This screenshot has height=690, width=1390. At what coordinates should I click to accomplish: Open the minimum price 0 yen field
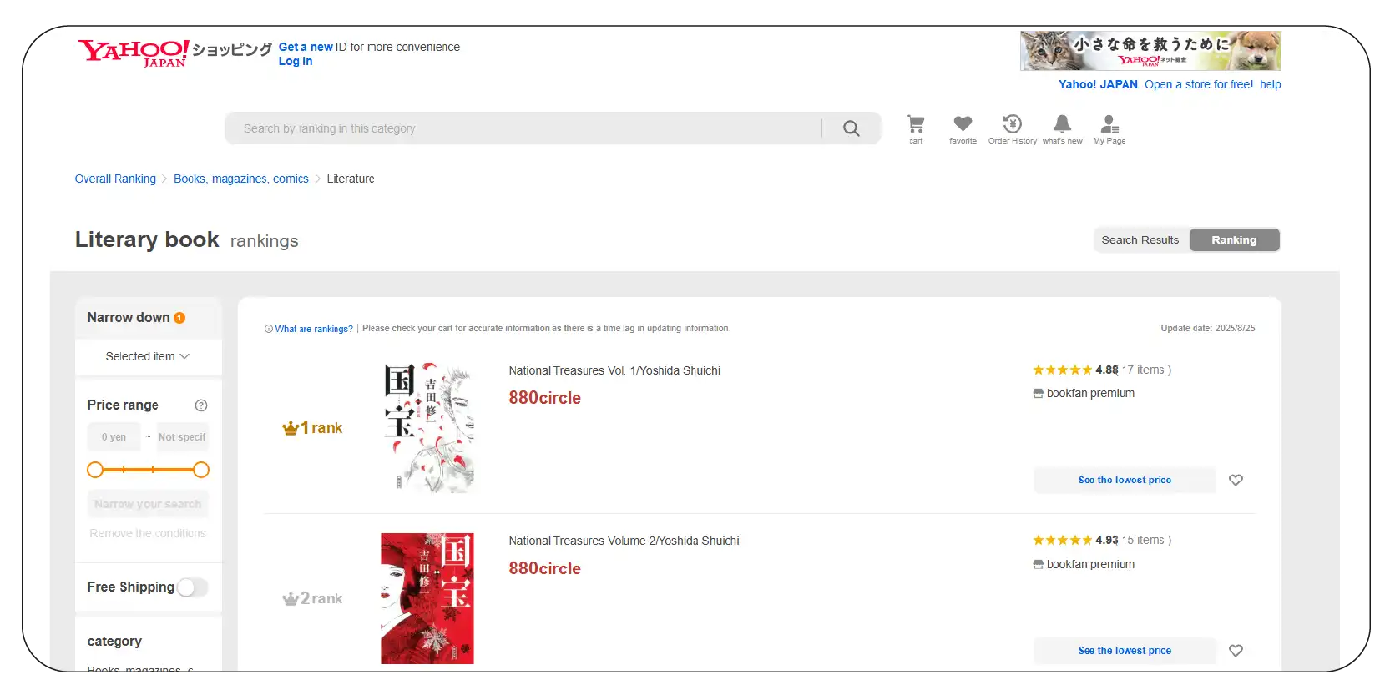114,437
